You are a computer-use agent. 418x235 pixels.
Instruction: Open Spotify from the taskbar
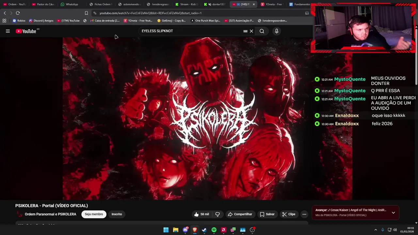[214, 230]
